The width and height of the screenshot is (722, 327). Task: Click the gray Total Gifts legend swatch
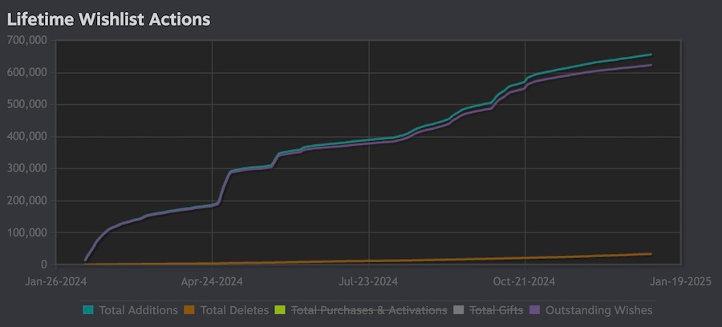458,310
